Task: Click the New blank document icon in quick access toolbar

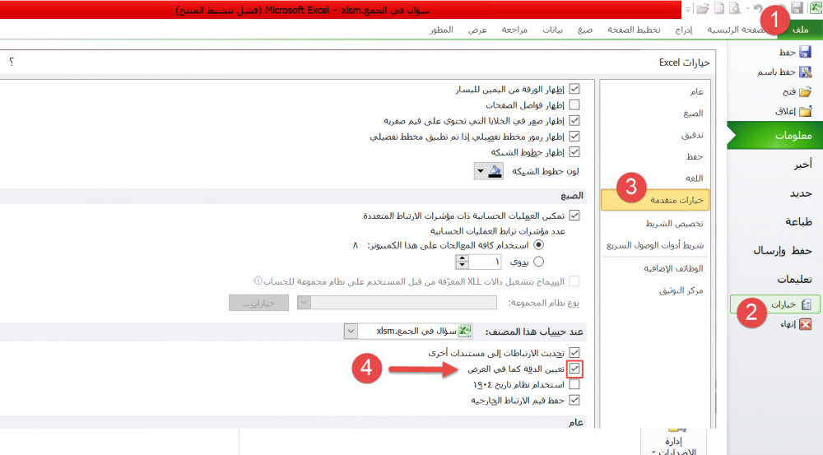Action: click(x=719, y=8)
